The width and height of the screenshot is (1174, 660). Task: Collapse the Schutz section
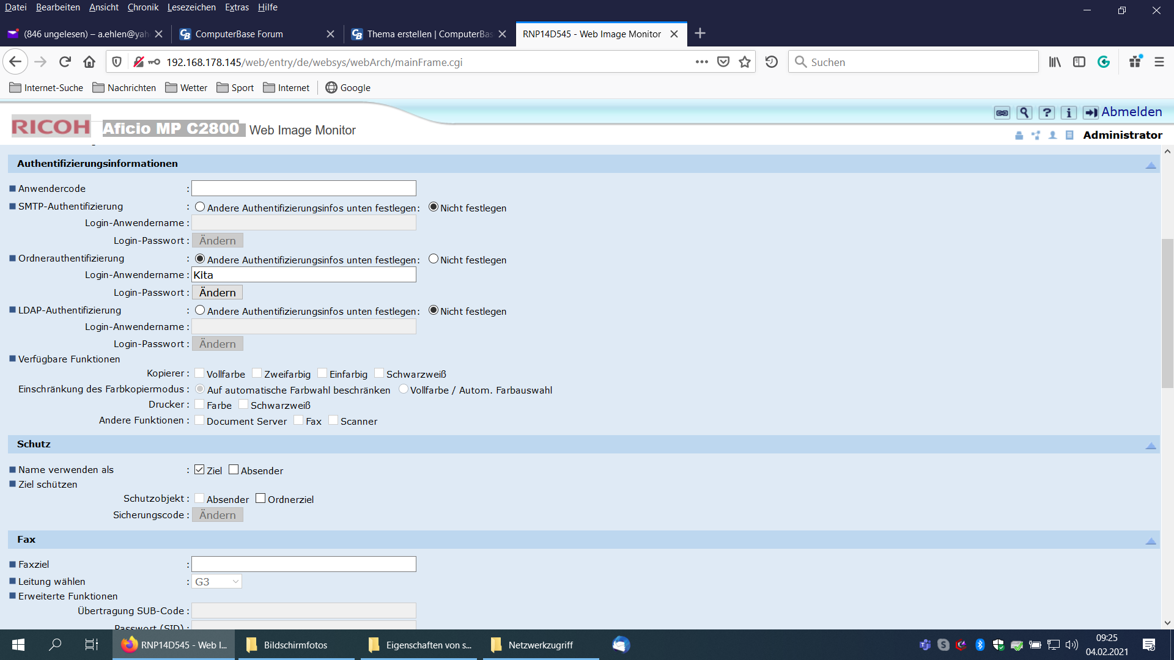pyautogui.click(x=1150, y=446)
